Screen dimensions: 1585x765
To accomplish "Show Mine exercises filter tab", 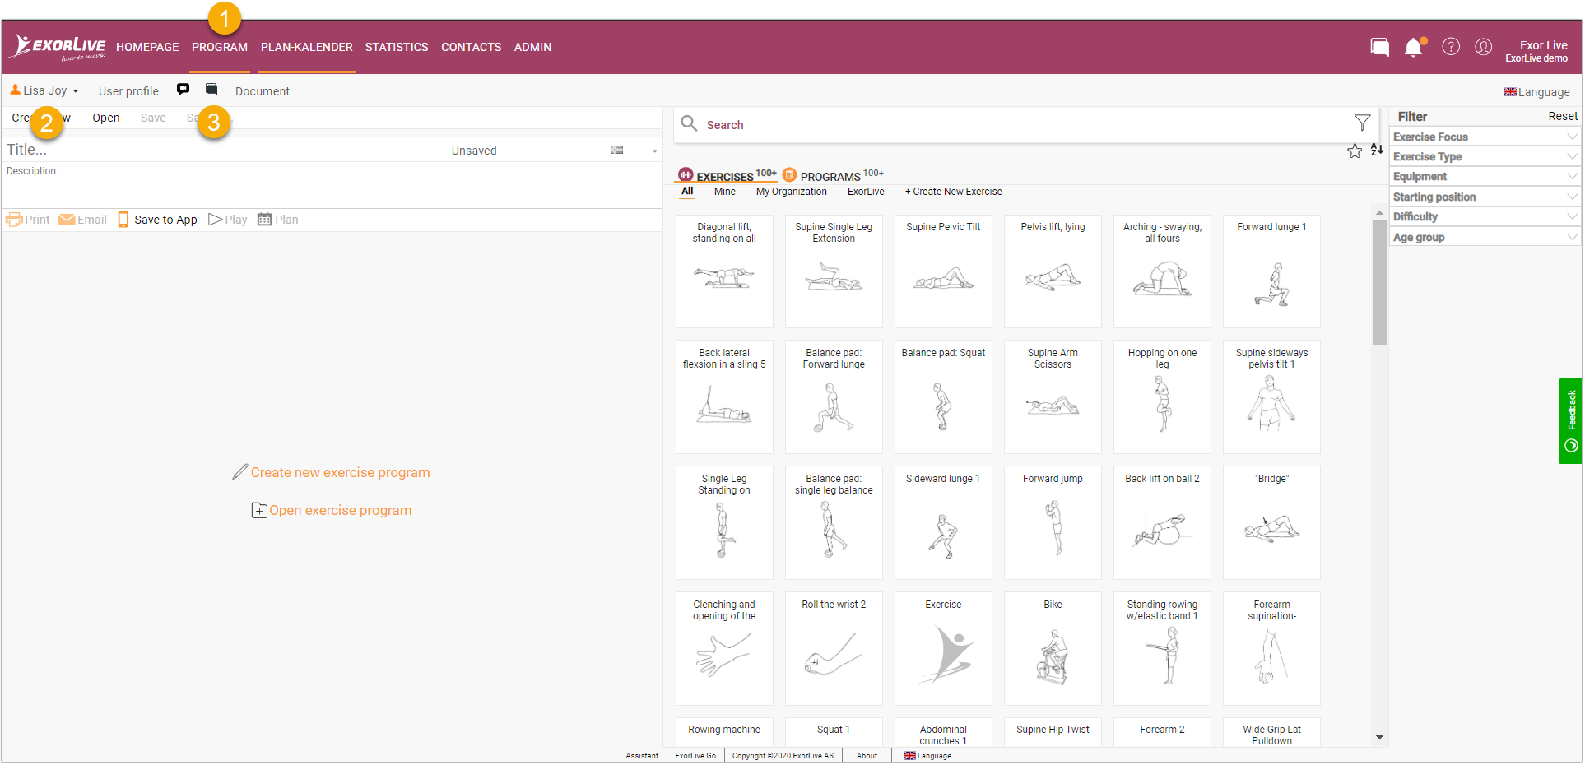I will point(725,192).
